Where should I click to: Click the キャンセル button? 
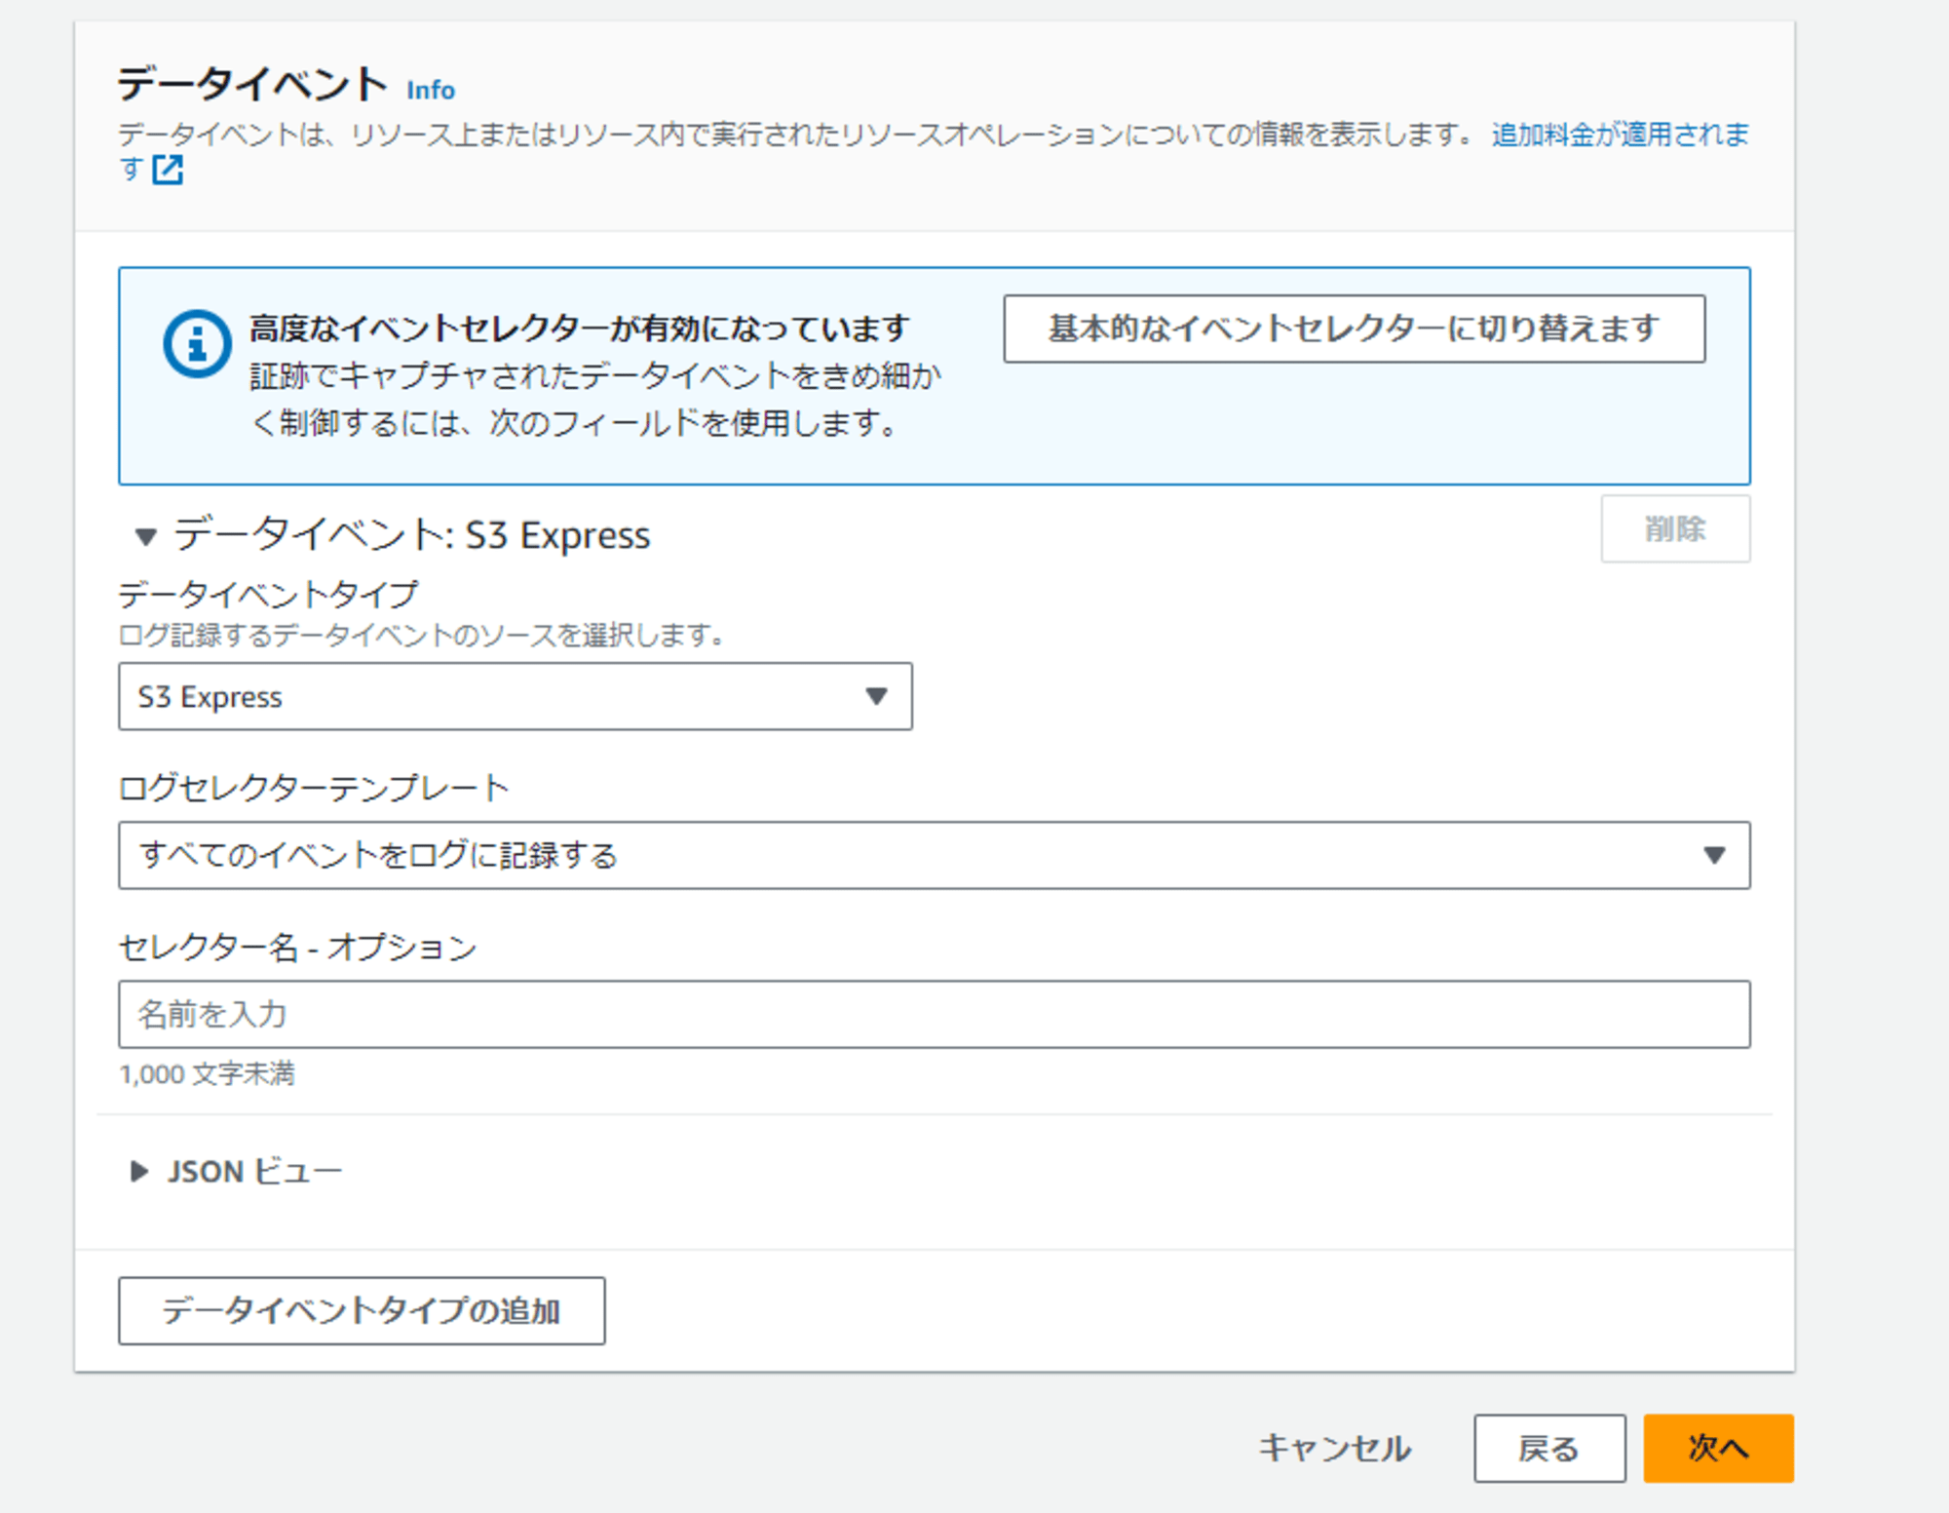coord(1334,1448)
